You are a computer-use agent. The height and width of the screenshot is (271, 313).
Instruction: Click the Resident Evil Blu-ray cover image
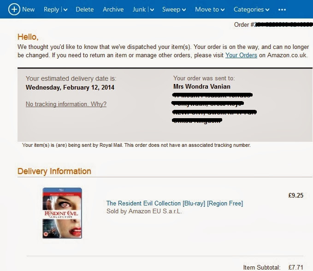coord(62,213)
